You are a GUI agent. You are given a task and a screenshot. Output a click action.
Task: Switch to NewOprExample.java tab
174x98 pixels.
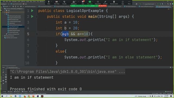130,7
